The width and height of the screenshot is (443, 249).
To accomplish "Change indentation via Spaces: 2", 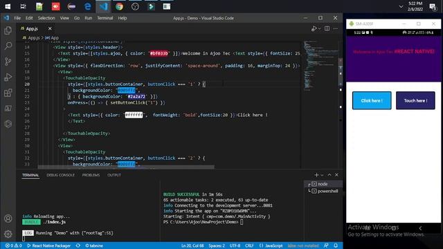I will [217, 246].
